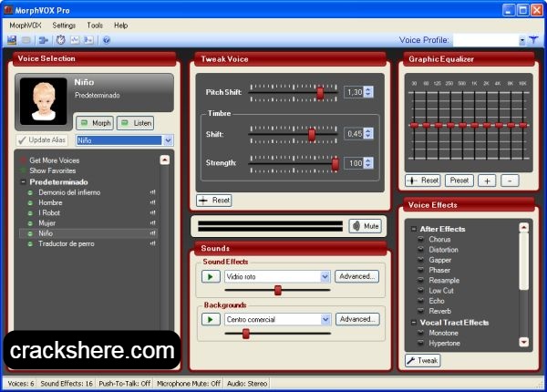Click the toolbar icon left of help

tap(88, 40)
